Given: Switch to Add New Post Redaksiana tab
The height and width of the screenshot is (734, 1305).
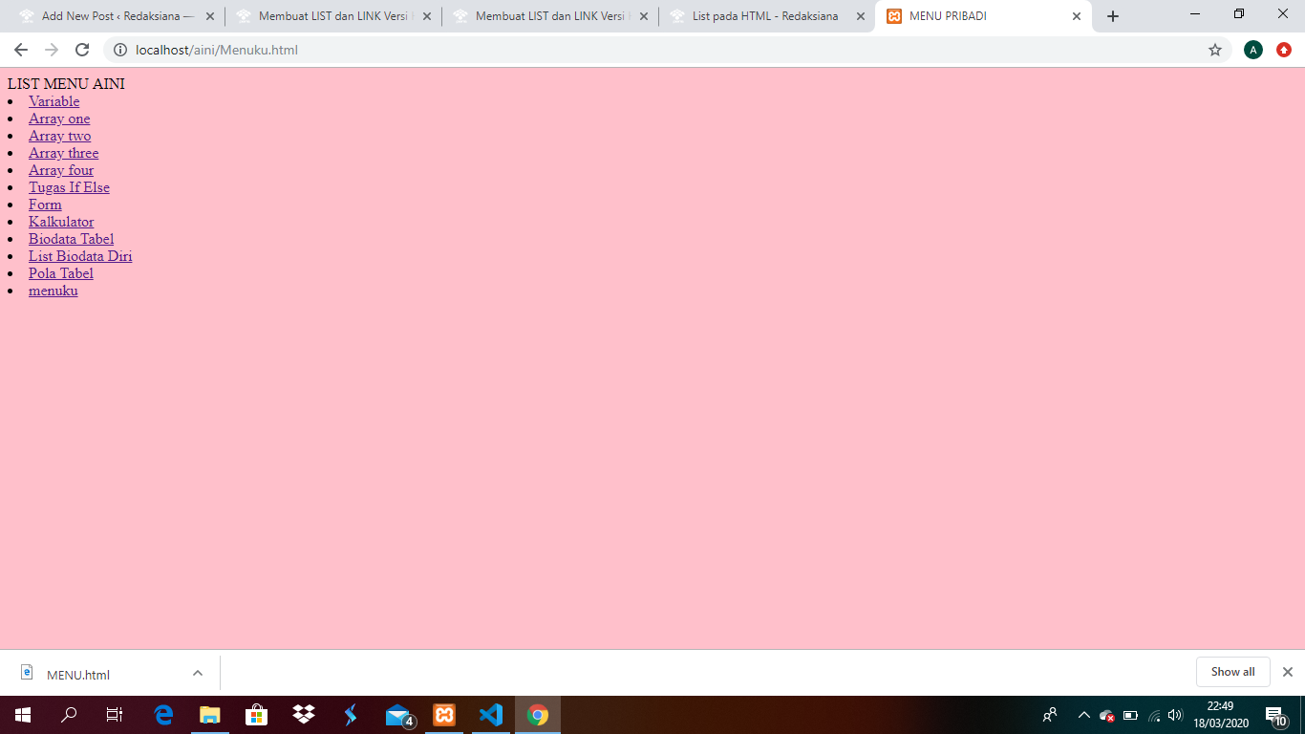Looking at the screenshot, I should [117, 16].
